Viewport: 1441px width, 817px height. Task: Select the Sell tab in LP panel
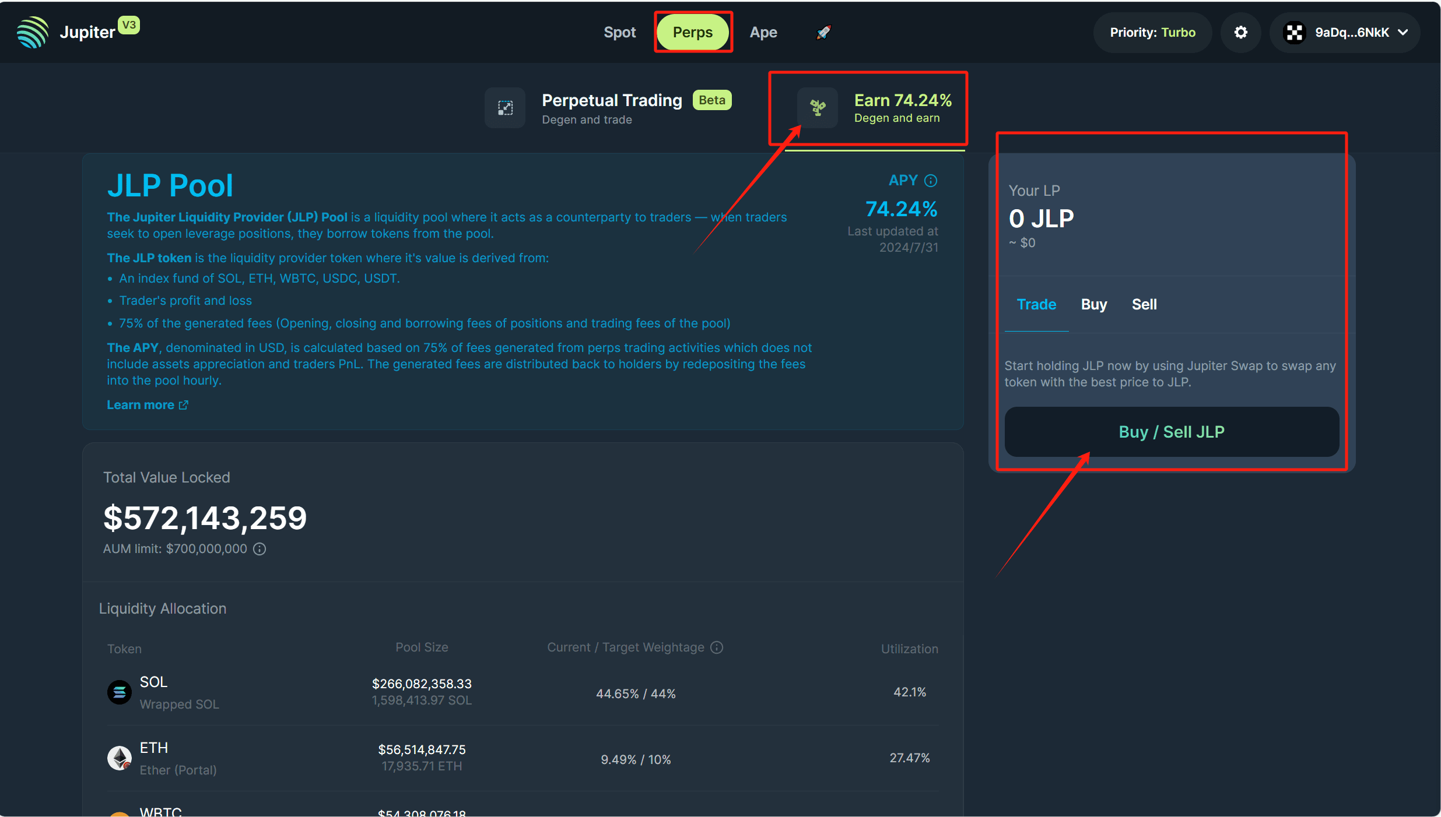click(x=1144, y=304)
